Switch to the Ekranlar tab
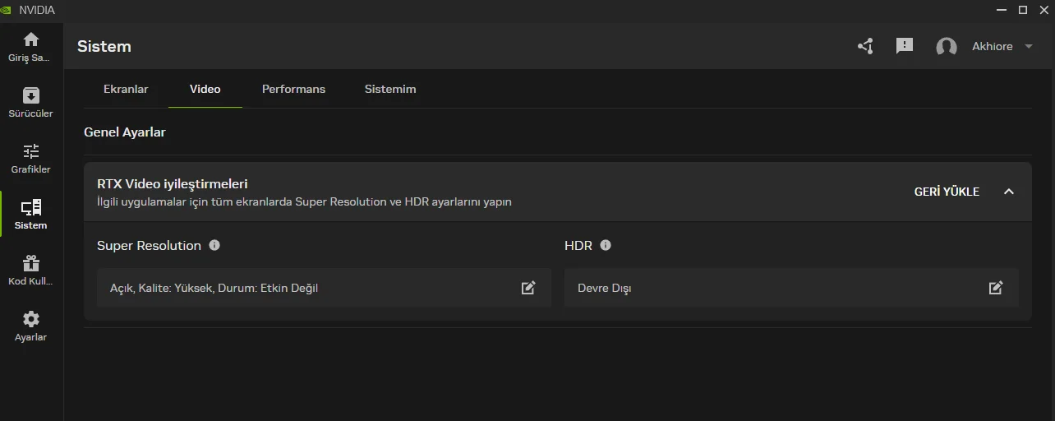1055x421 pixels. pos(126,89)
